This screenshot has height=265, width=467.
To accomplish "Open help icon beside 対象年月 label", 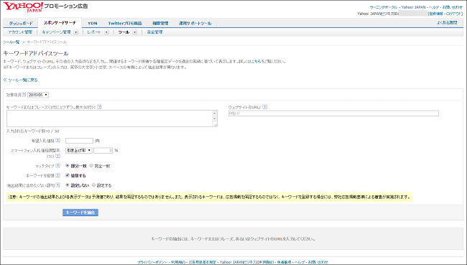I will (x=24, y=95).
